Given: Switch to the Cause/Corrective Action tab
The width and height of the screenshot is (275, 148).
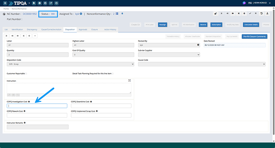Looking at the screenshot, I should point(51,29).
